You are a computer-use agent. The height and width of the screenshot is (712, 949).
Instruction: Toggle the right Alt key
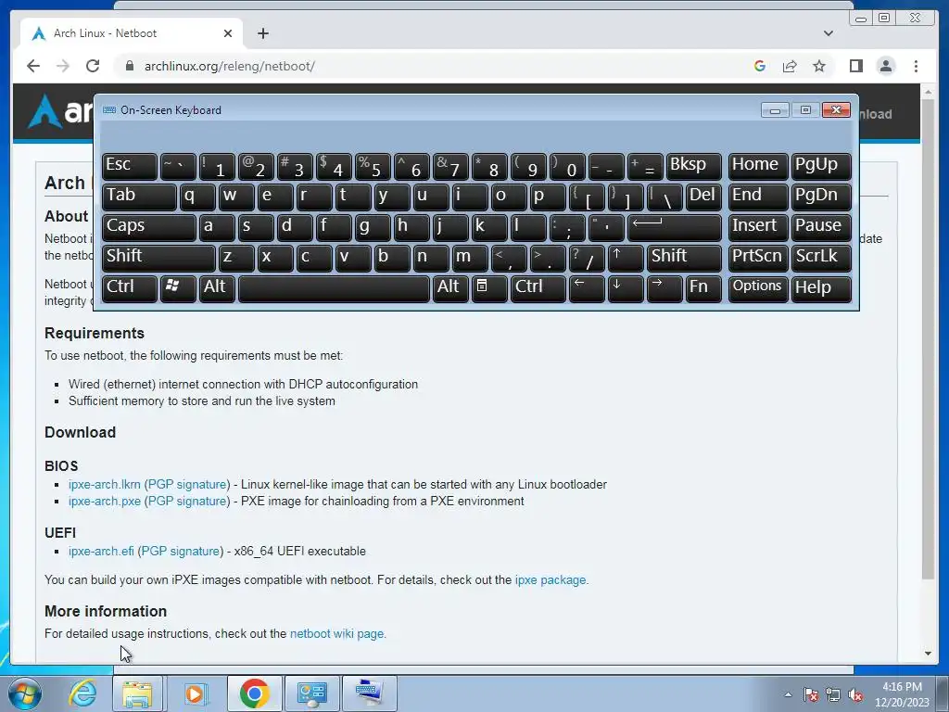click(x=450, y=288)
